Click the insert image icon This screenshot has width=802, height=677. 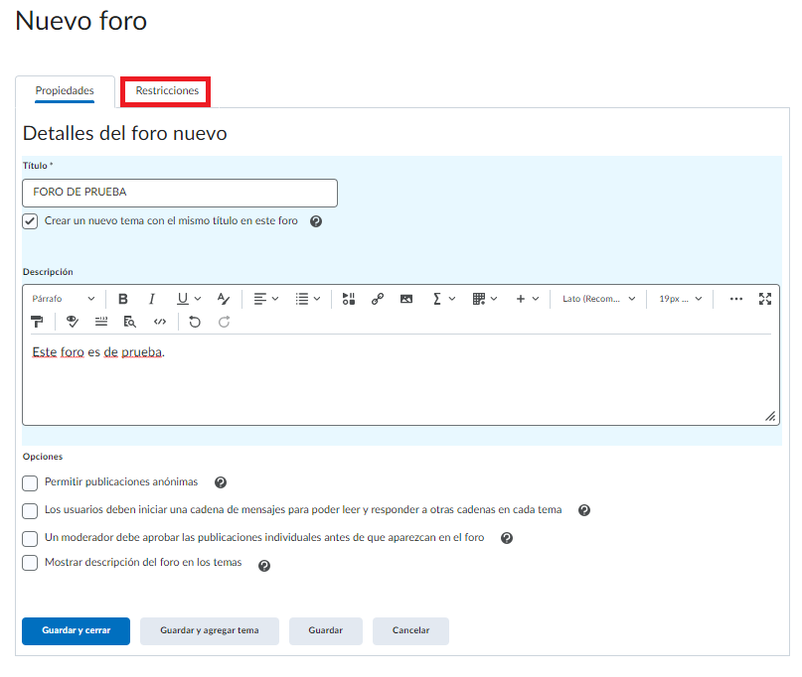[x=406, y=299]
